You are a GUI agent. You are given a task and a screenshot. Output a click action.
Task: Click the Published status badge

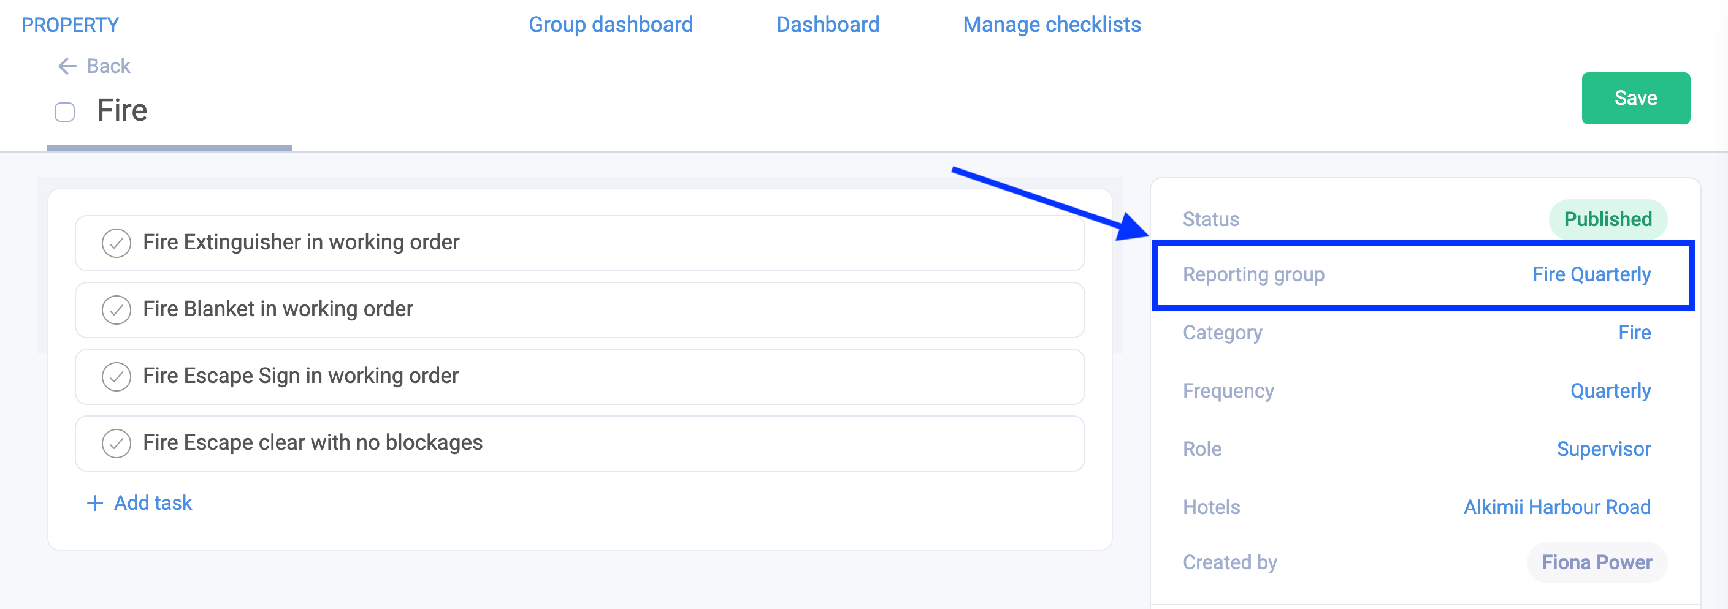1607,219
